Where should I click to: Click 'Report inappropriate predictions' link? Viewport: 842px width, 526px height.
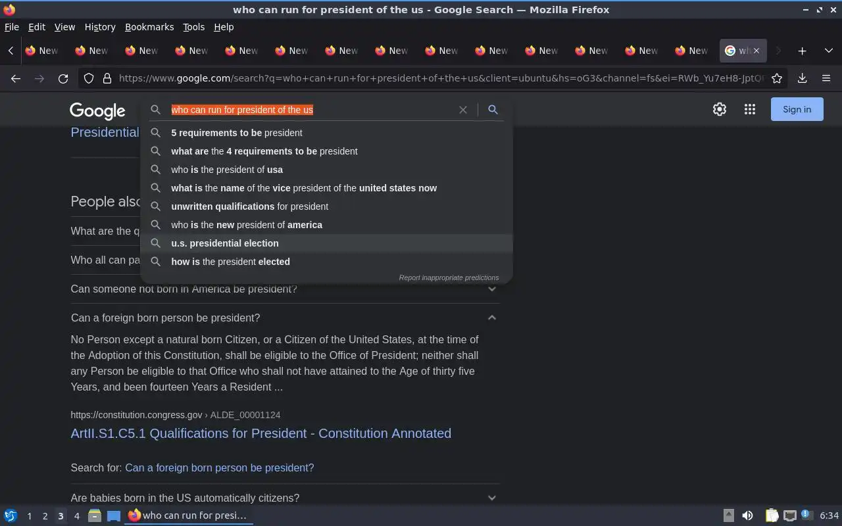pyautogui.click(x=449, y=277)
